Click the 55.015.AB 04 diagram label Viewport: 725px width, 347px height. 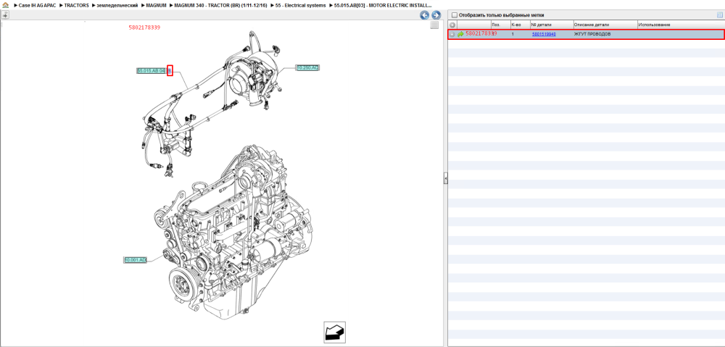151,71
